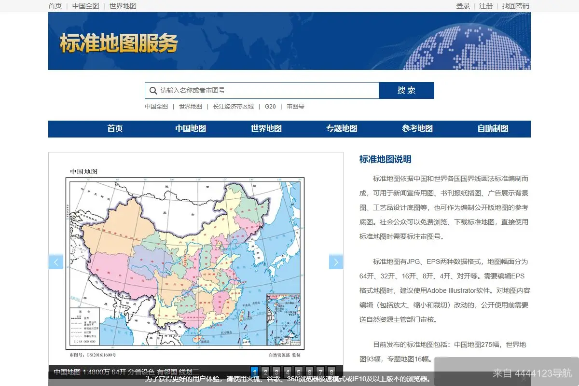Click the 首页 link in the top bar

tap(55, 6)
